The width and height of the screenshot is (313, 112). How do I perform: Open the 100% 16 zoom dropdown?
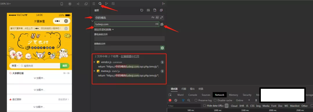point(6,4)
